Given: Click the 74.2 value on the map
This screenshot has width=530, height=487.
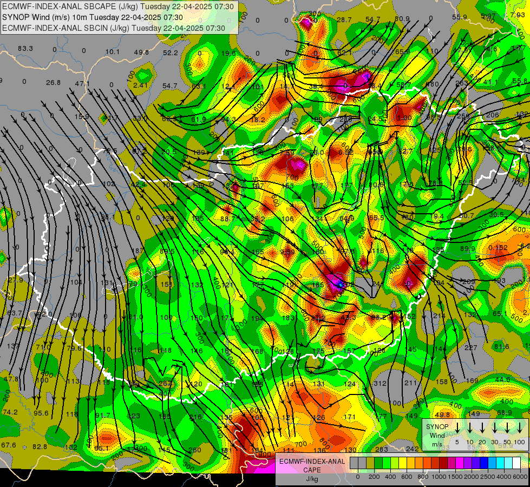Looking at the screenshot, I should pos(10,412).
